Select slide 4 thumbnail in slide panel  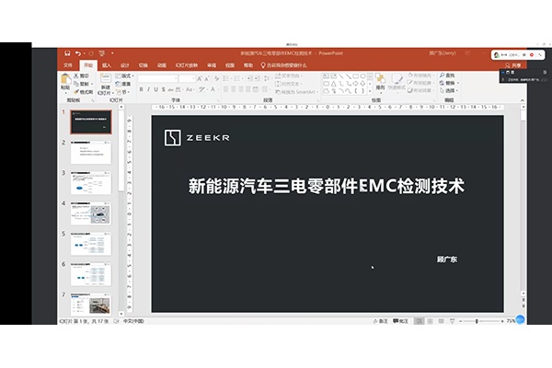pyautogui.click(x=90, y=213)
